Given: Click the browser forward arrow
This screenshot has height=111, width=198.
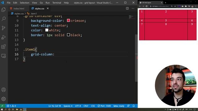Looking at the screenshot, I should click(143, 6).
